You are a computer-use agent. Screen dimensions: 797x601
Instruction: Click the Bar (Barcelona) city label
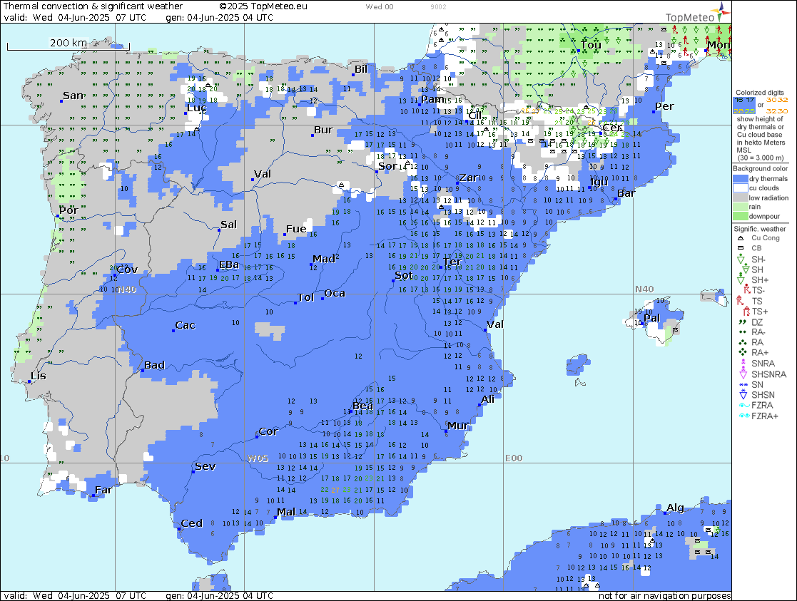[626, 193]
